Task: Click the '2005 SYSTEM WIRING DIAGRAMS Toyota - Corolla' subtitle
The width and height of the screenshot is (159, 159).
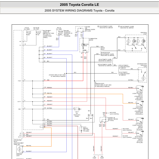Action: tap(79, 11)
